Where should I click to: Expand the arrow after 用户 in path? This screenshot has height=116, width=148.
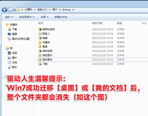click(60, 10)
